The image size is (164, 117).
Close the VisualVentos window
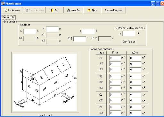(162, 4)
